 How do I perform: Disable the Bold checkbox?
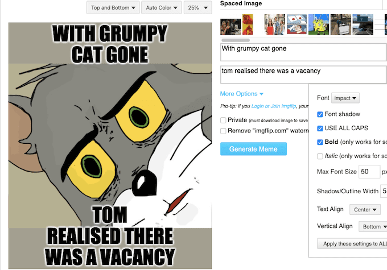[x=320, y=142]
